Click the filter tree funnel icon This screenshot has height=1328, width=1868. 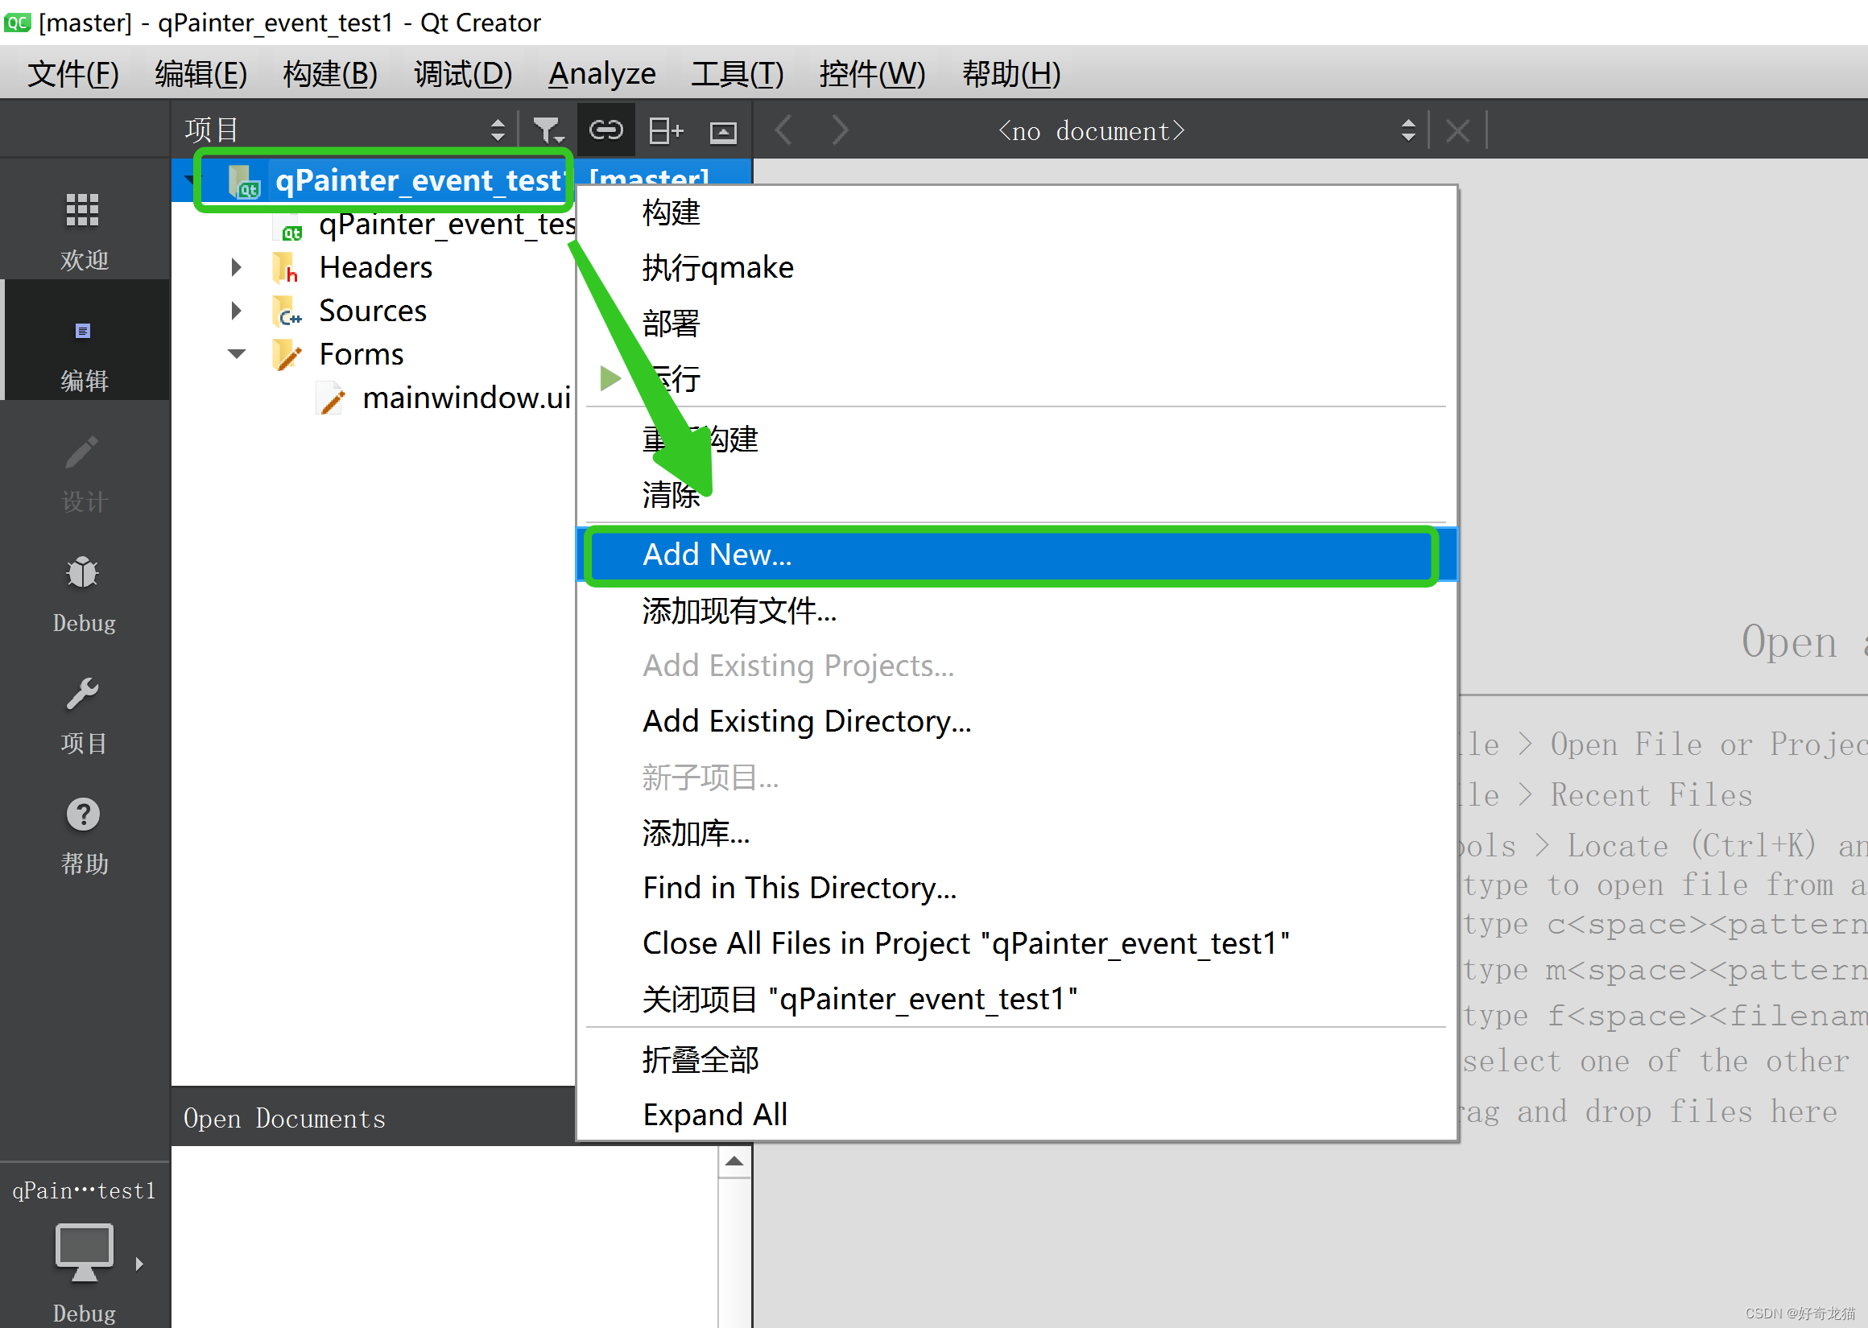tap(547, 130)
